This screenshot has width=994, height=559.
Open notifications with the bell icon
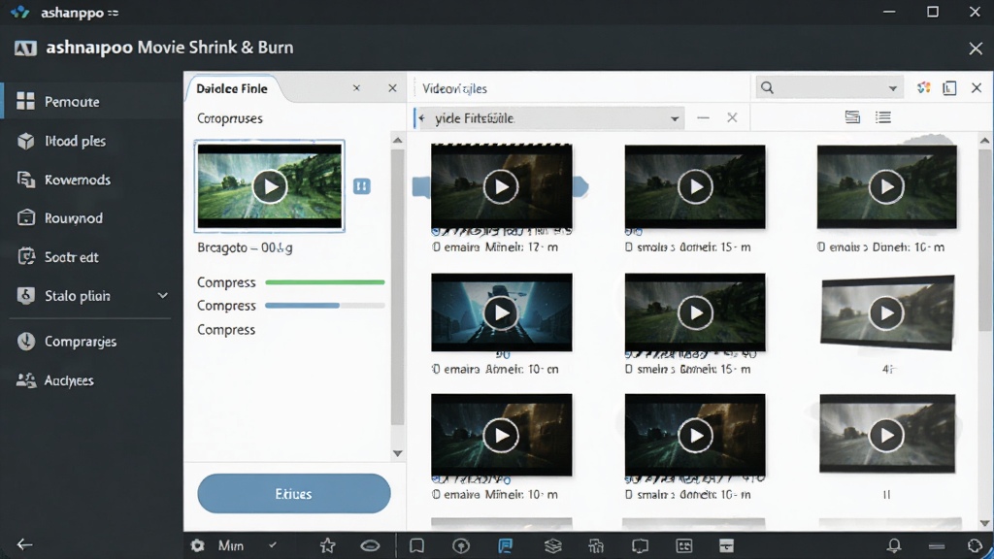[894, 545]
